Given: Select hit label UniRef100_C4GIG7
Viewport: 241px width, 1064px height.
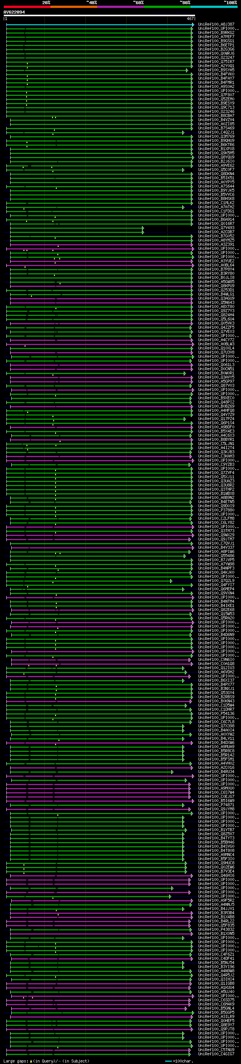Looking at the screenshot, I should point(216,1054).
